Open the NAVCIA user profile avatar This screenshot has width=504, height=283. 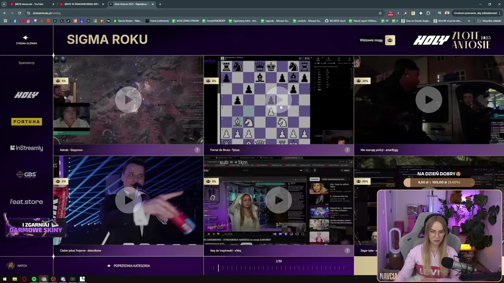pyautogui.click(x=11, y=266)
